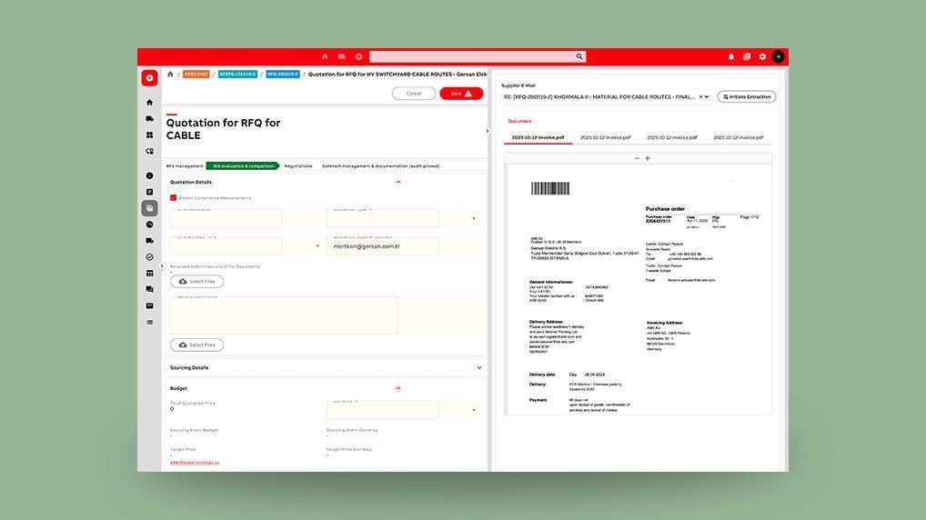Open the lower truck icon in sidebar

pos(149,241)
